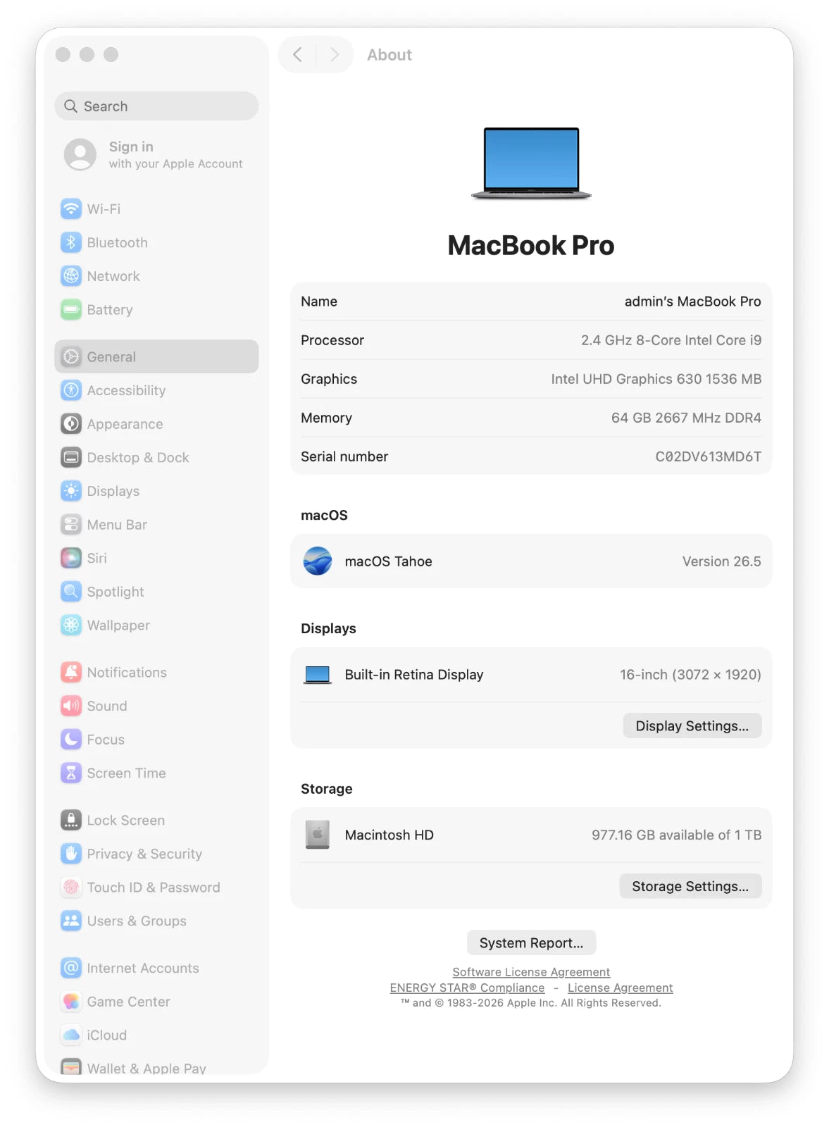829x1127 pixels.
Task: Click the Built-in Retina Display laptop icon
Action: pyautogui.click(x=318, y=675)
